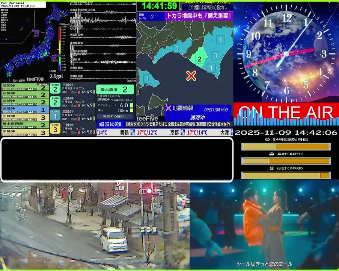
Task: Click the red X epicenter marker on the map
Action: 191,76
